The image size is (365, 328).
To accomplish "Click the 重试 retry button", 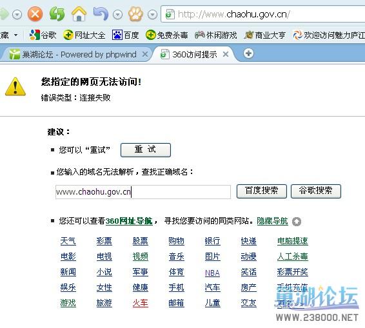I will click(x=146, y=150).
